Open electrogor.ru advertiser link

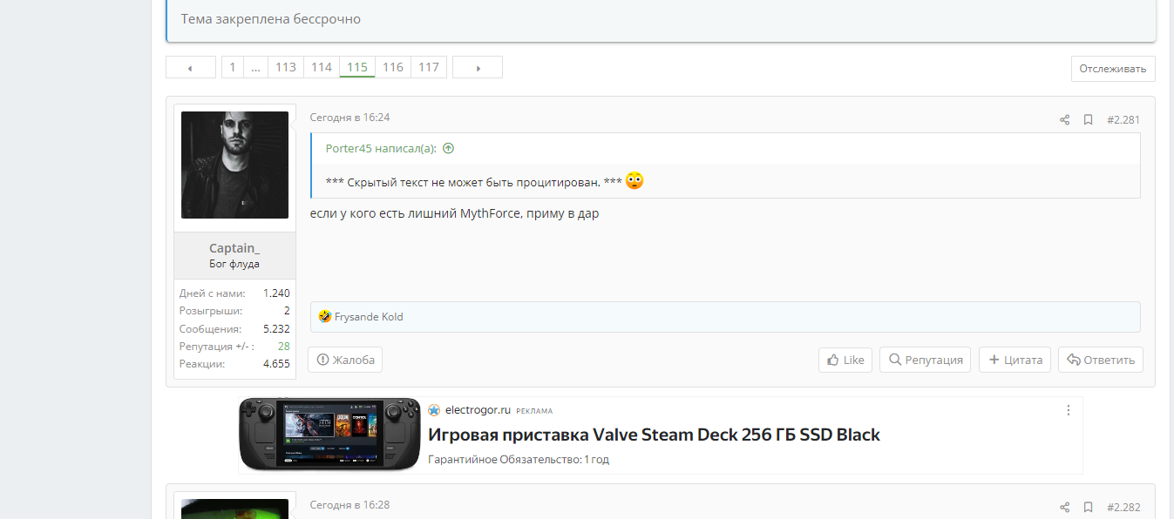(478, 410)
